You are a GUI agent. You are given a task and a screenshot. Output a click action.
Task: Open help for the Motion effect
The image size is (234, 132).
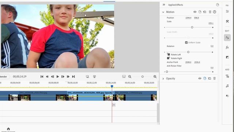point(215,12)
